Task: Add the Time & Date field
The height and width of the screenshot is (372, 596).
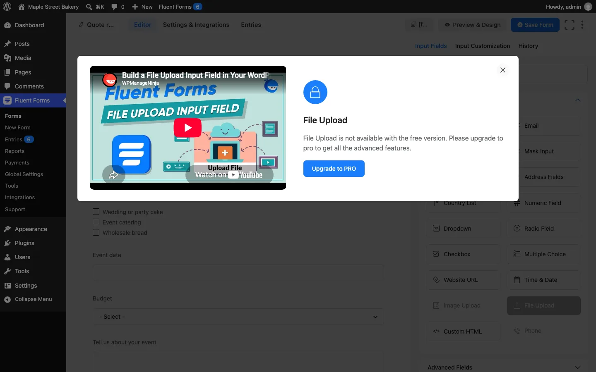Action: click(544, 280)
